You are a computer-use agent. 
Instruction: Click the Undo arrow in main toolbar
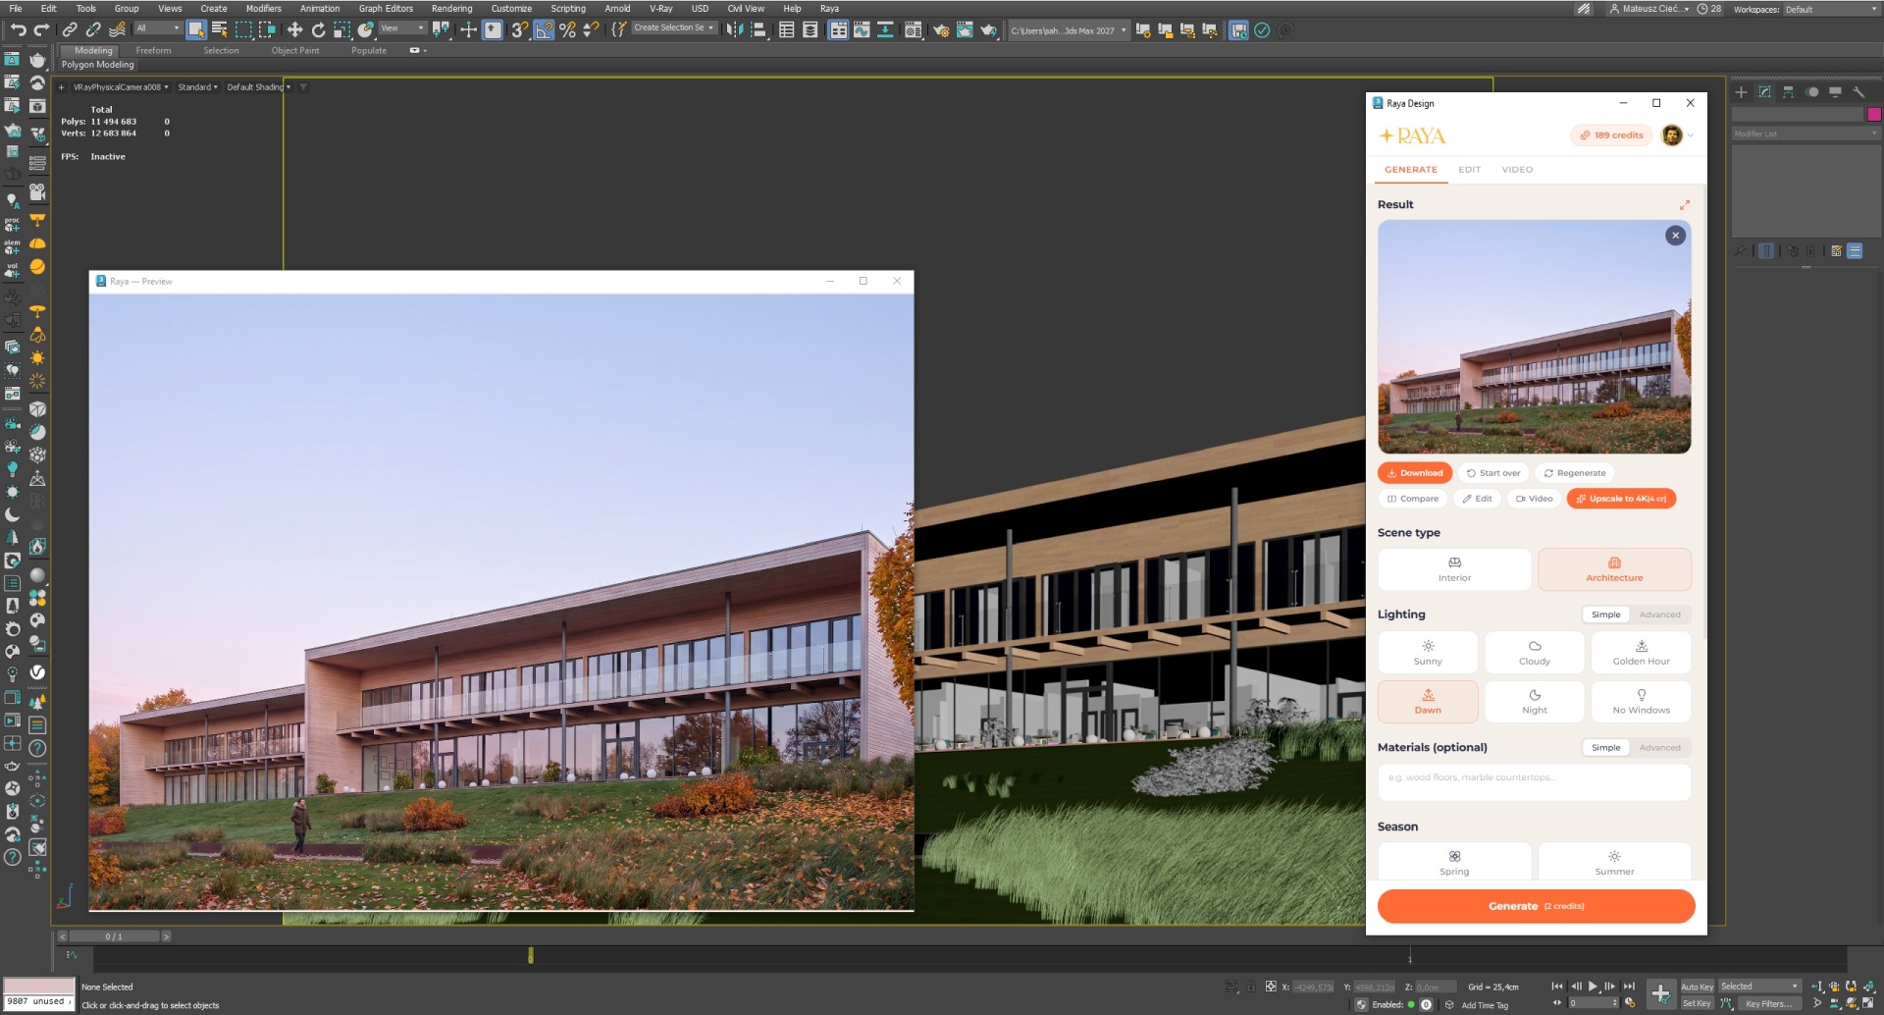pos(18,29)
